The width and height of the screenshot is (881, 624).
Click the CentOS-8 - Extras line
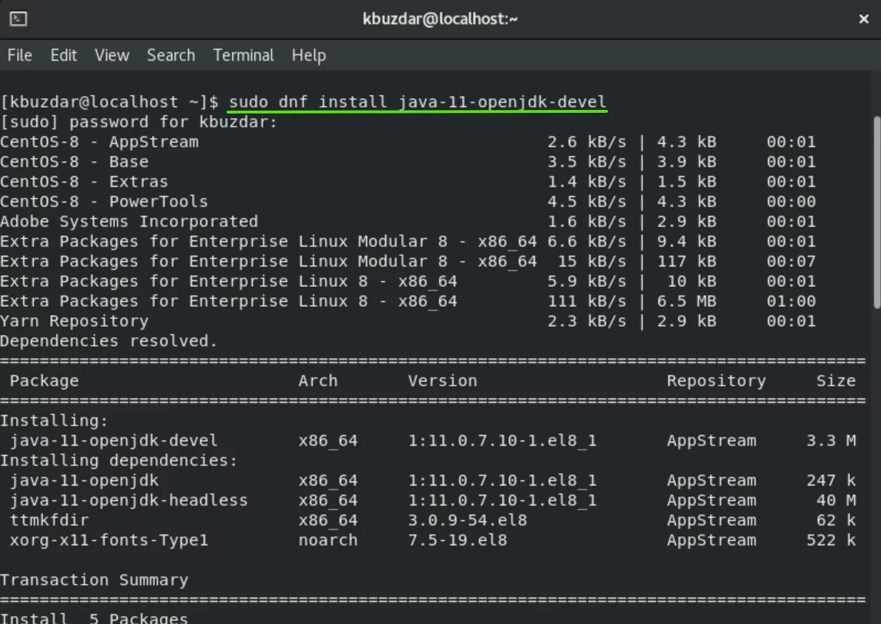click(x=408, y=181)
